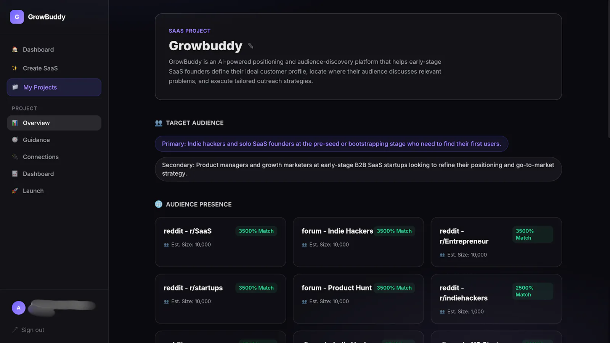Open the reddit - r/Entrepreneur card
The width and height of the screenshot is (610, 343).
pos(496,242)
